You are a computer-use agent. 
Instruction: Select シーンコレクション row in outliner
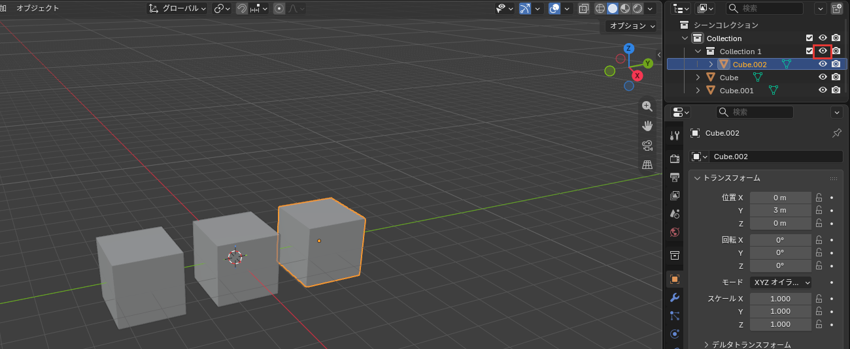point(757,25)
